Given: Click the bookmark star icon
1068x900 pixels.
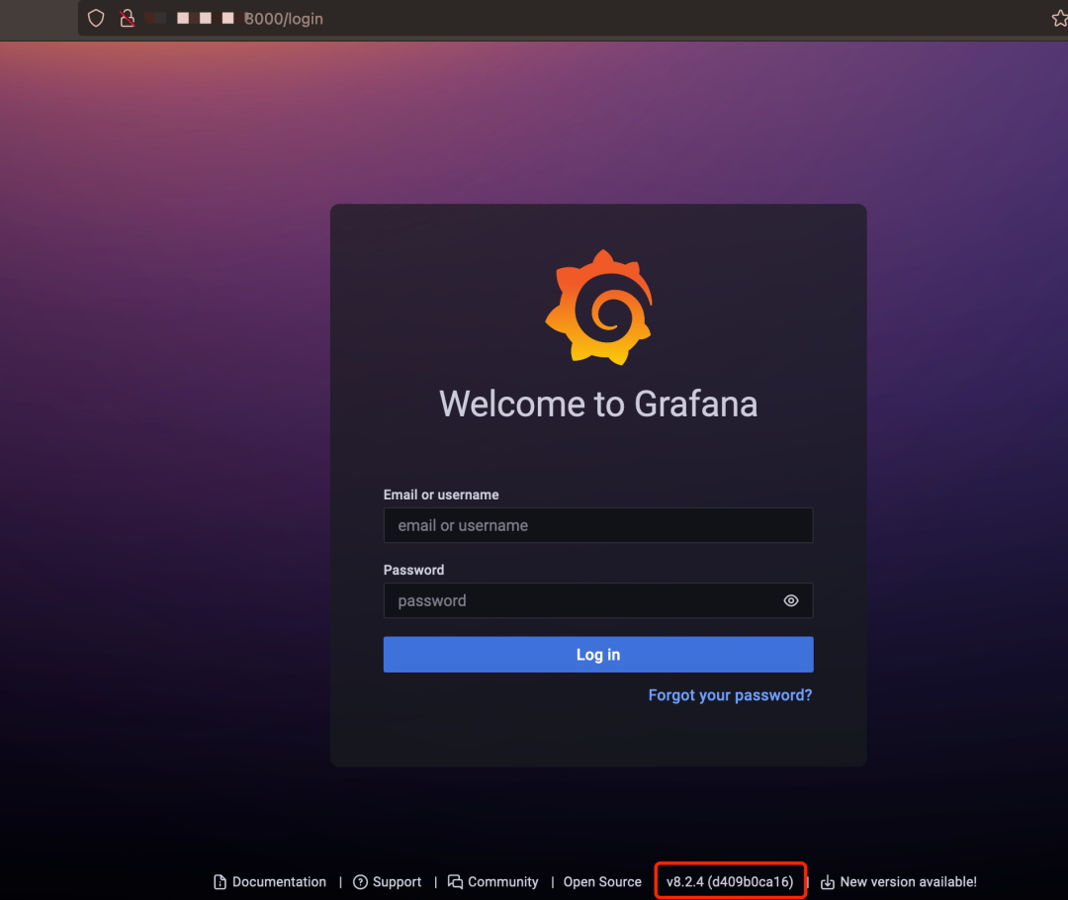Looking at the screenshot, I should [1059, 19].
